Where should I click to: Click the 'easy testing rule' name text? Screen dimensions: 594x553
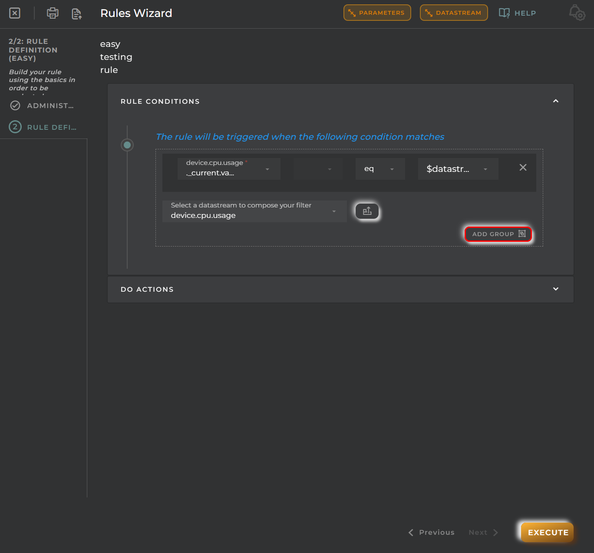pos(116,57)
